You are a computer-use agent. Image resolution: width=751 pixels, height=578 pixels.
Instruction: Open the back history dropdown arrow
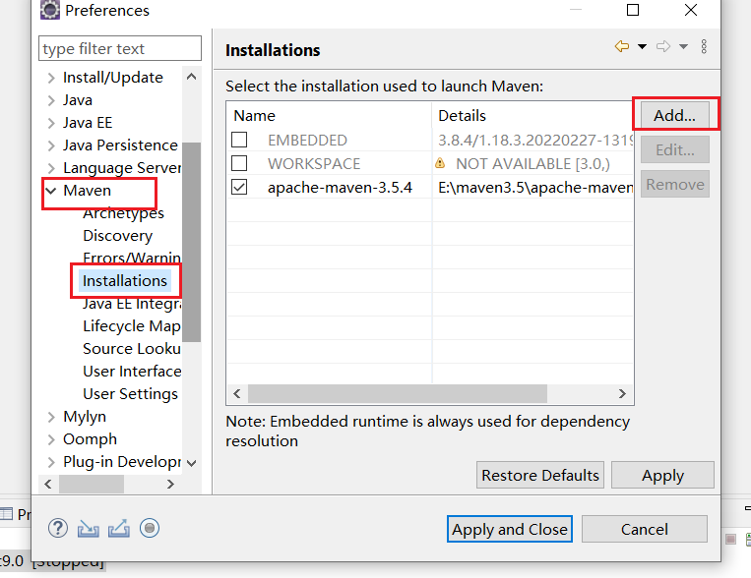[x=642, y=47]
